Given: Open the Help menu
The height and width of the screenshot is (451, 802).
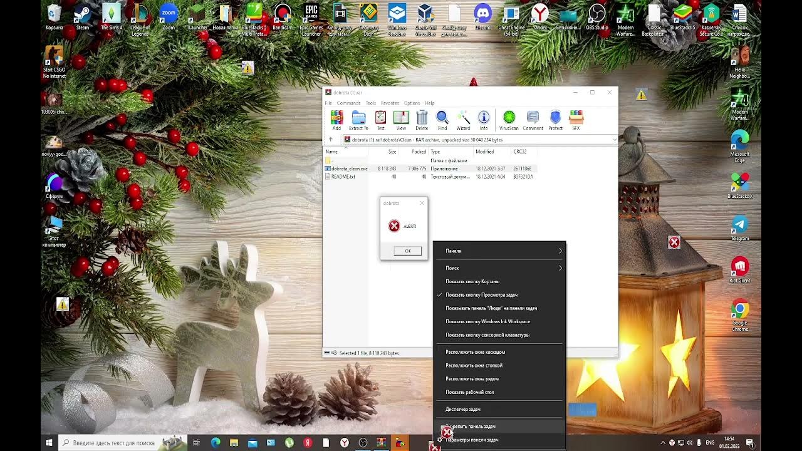Looking at the screenshot, I should pos(430,103).
